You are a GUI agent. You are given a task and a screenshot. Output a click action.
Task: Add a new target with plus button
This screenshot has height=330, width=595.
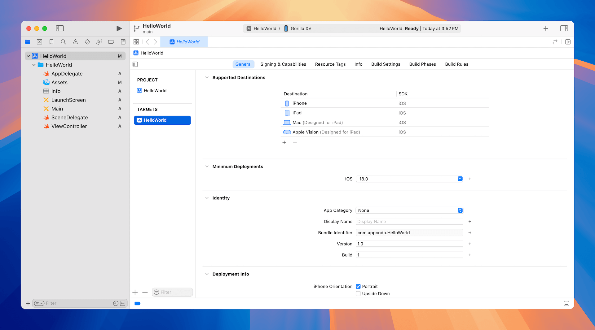coord(135,292)
